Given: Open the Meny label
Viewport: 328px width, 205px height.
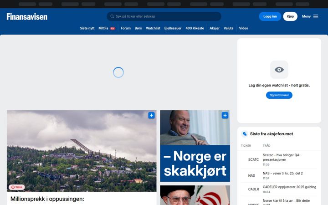Looking at the screenshot, I should pos(306,16).
